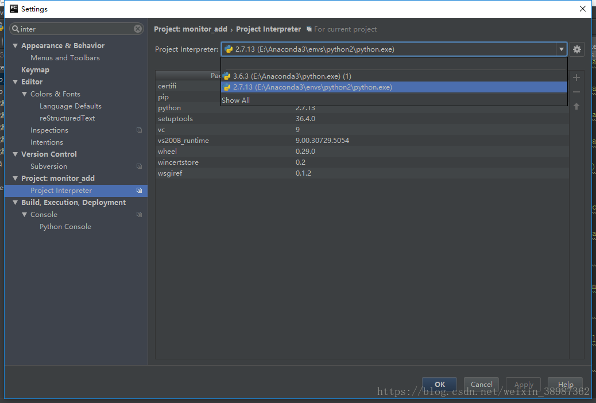Collapse the Colors & Fonts node
Viewport: 596px width, 403px height.
point(24,94)
